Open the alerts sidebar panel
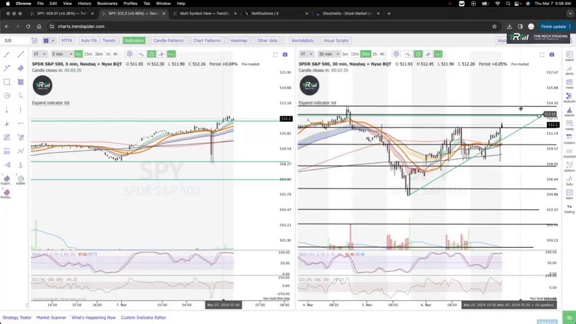This screenshot has width=576, height=324. [x=569, y=70]
